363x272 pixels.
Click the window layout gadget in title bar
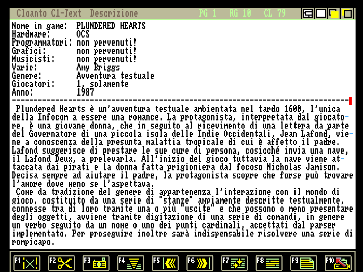[x=308, y=14]
